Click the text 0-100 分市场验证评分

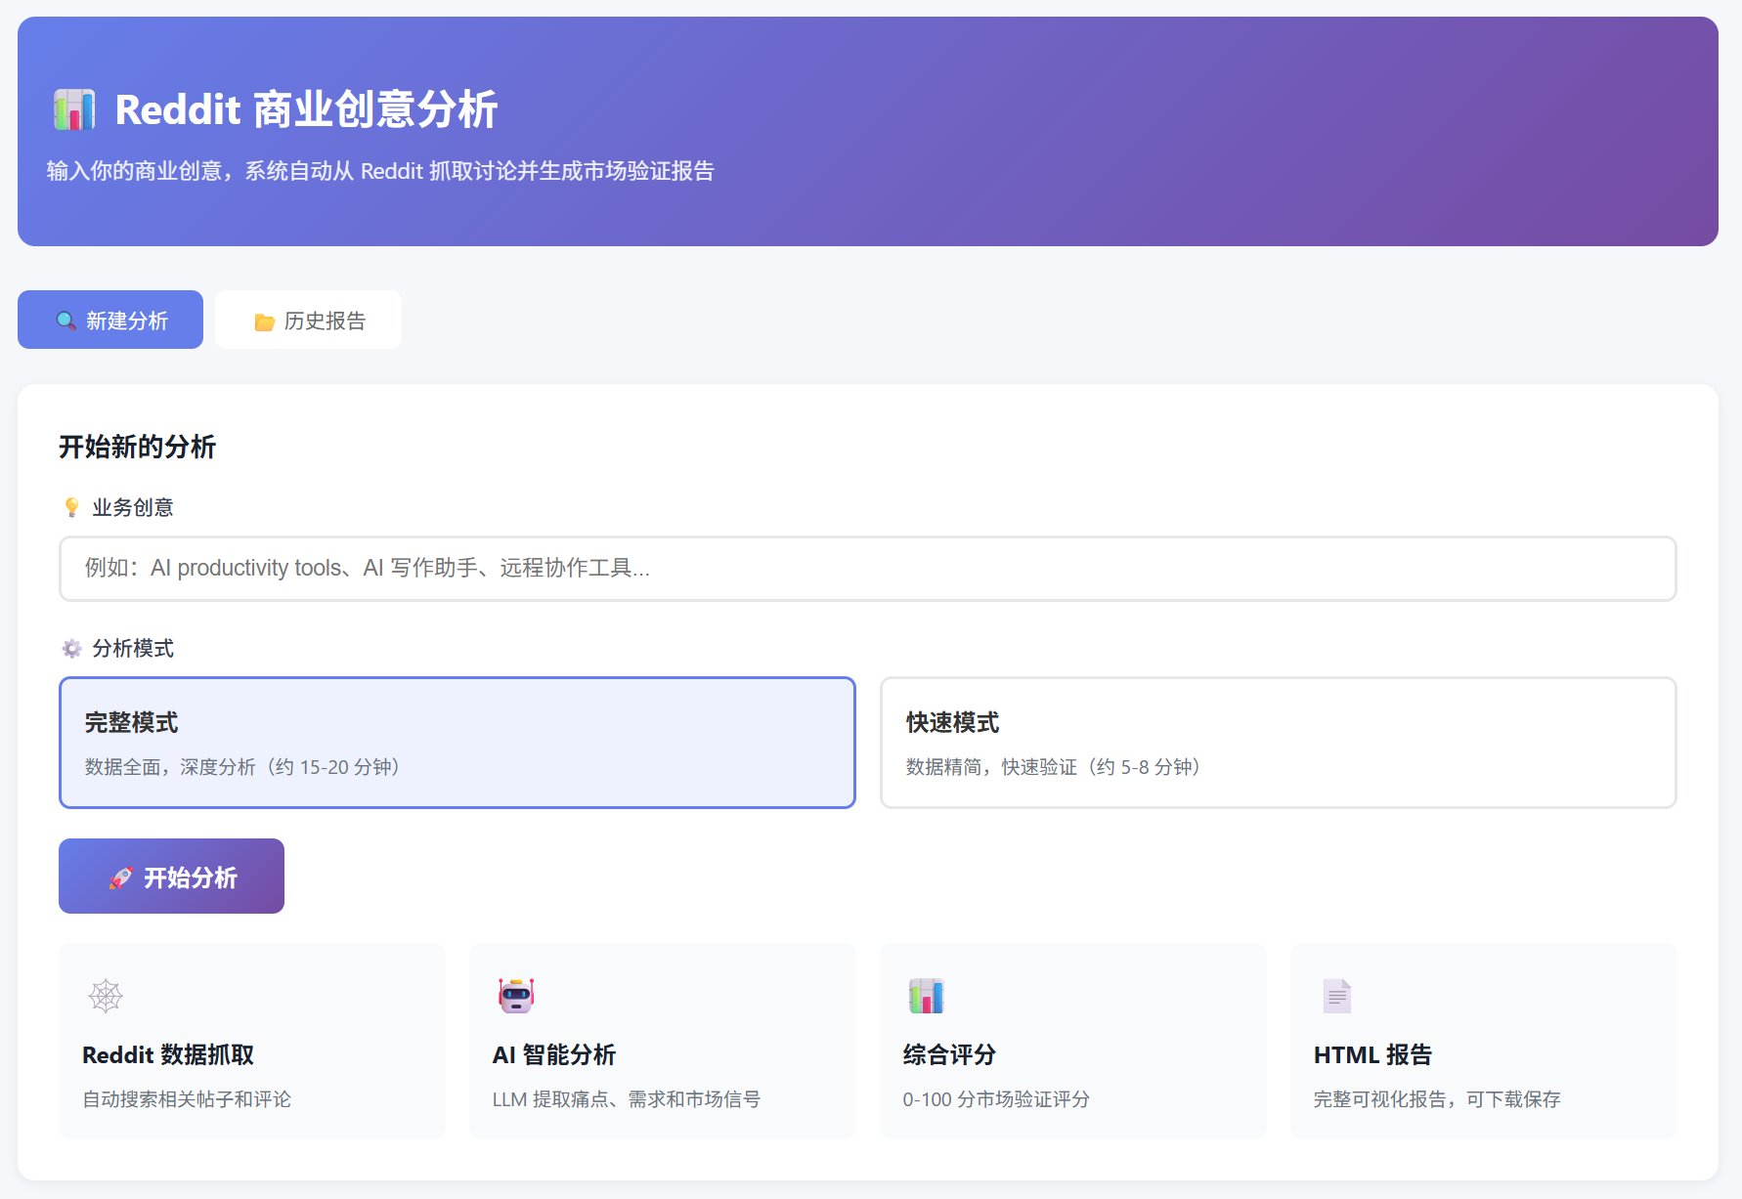point(996,1099)
